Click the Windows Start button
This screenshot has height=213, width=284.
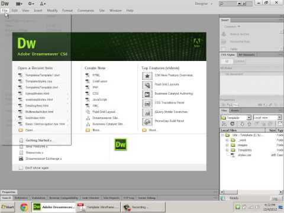(8, 207)
